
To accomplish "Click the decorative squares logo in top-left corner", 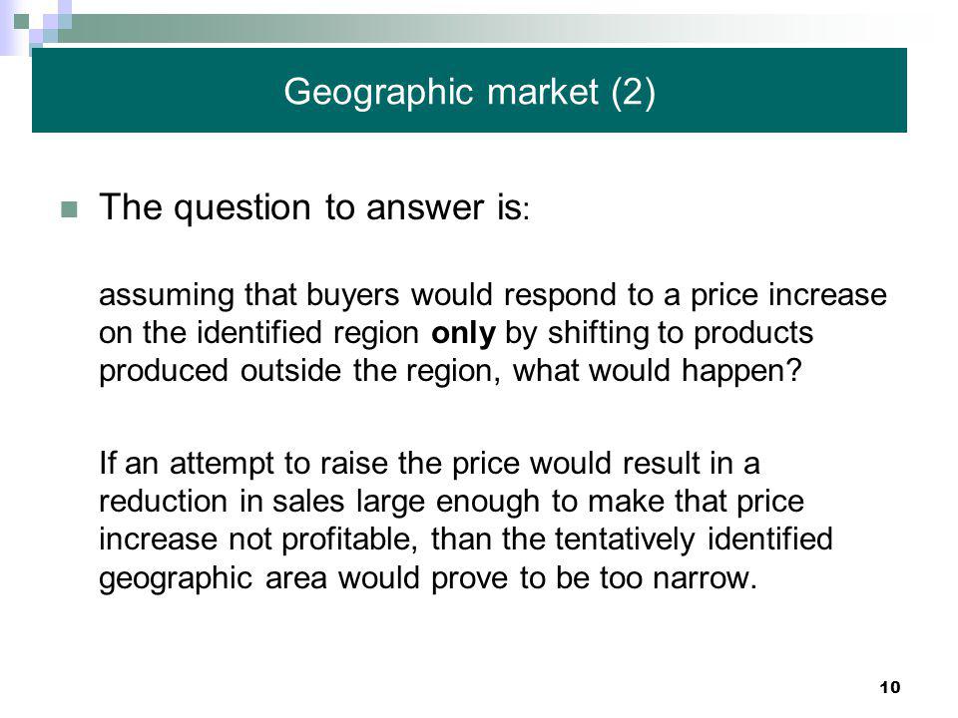I will (x=36, y=26).
